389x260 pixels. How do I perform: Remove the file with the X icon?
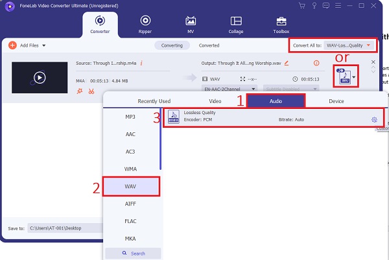click(x=373, y=62)
